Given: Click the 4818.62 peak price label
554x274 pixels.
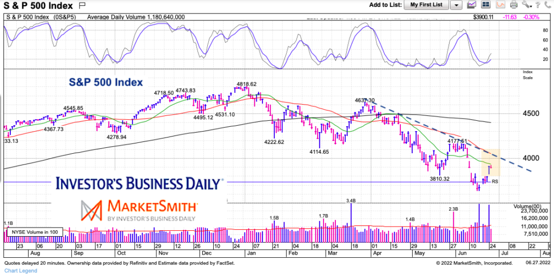Looking at the screenshot, I should [x=247, y=84].
